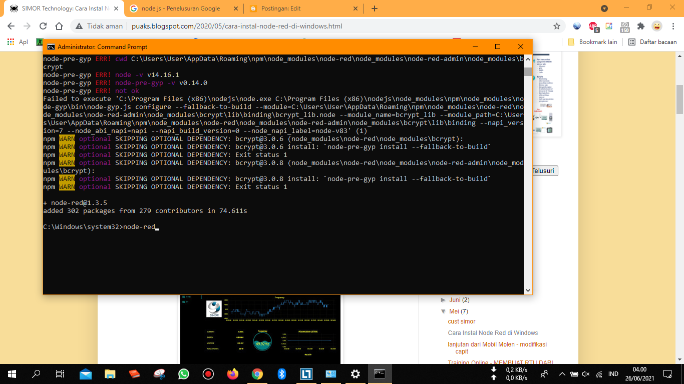Screen dimensions: 684x384
Task: Open 'Cara Instal Node Red di Windows' link
Action: (x=493, y=333)
